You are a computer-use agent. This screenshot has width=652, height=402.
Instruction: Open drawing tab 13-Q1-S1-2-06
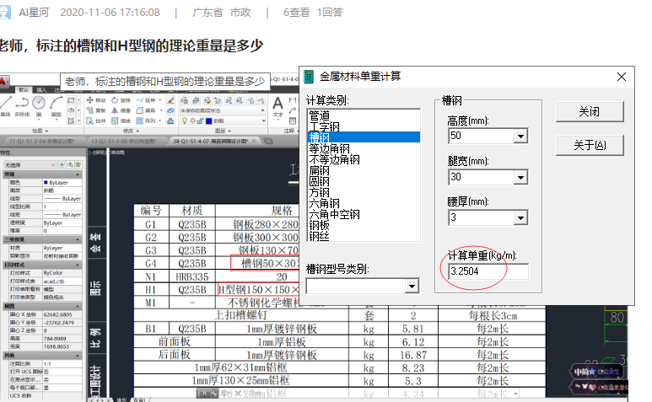123,142
